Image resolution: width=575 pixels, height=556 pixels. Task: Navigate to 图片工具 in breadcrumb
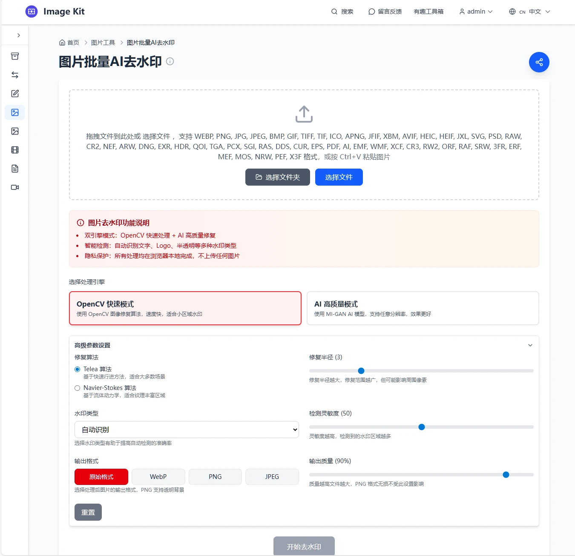coord(103,42)
